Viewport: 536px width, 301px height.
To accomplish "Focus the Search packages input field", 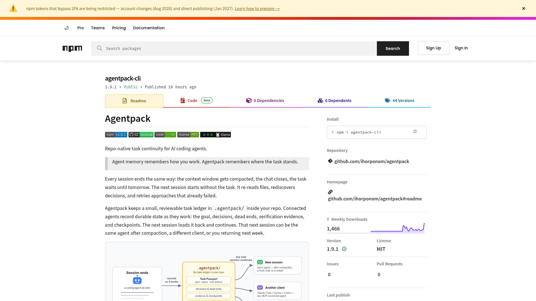I will (x=234, y=48).
